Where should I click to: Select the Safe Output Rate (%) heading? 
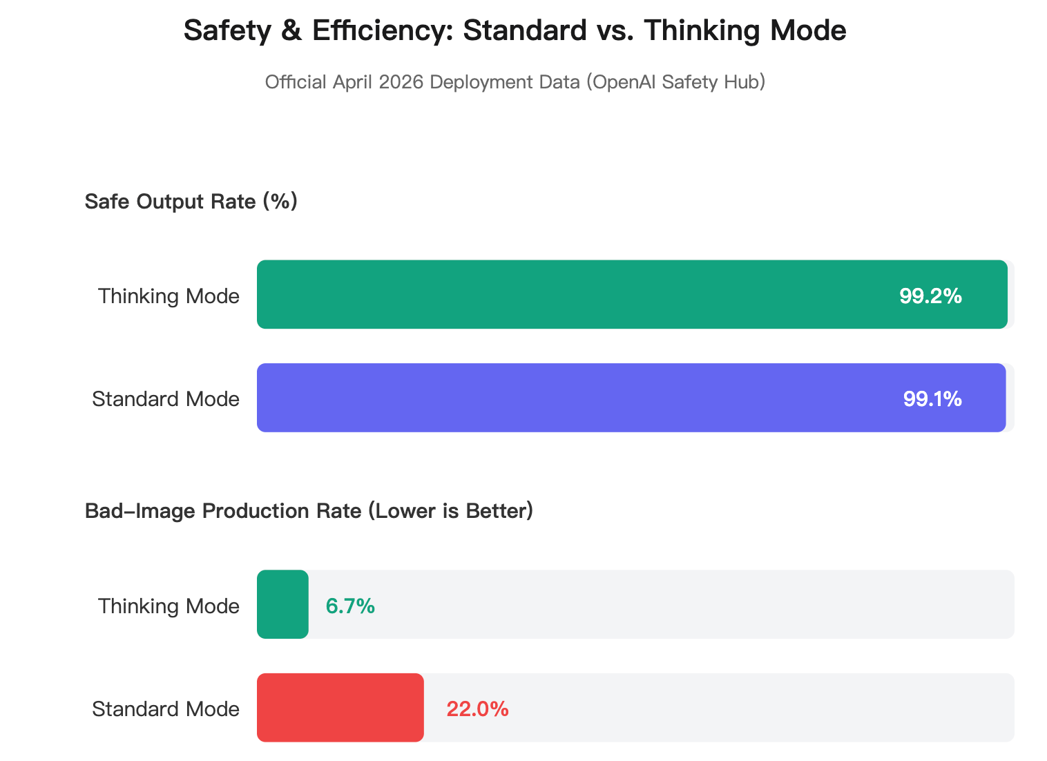click(x=191, y=202)
